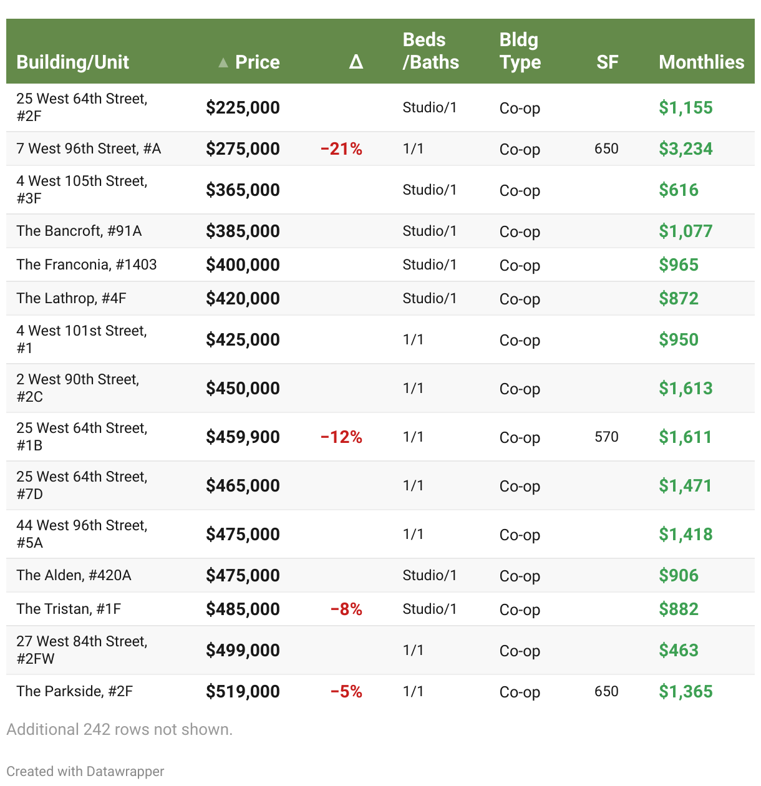
Task: Sort by the Δ change column
Action: pyautogui.click(x=356, y=62)
